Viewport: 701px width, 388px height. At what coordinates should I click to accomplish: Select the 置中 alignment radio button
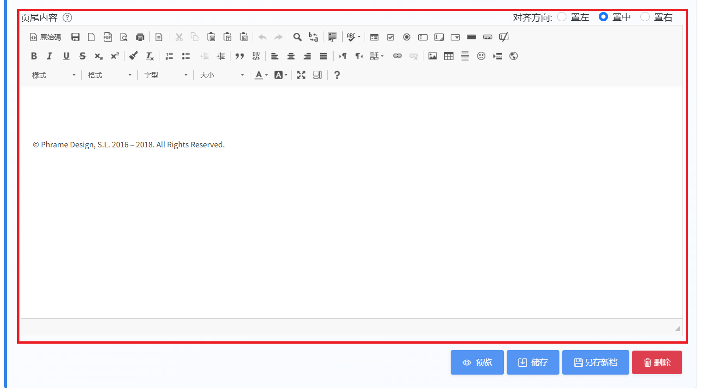coord(603,17)
